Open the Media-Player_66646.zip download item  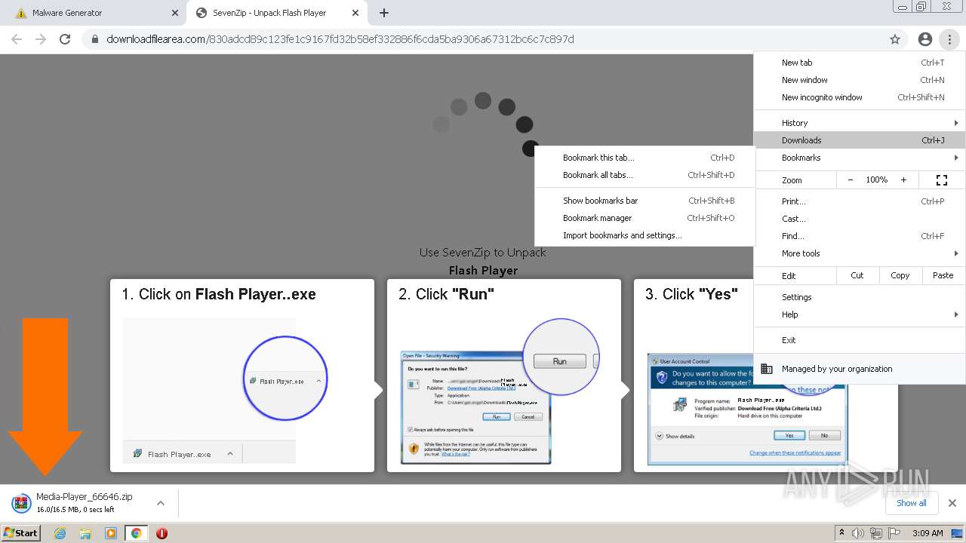(x=75, y=503)
